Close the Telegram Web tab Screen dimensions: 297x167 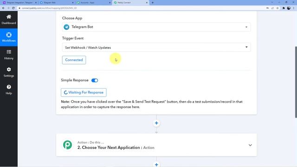click(73, 3)
